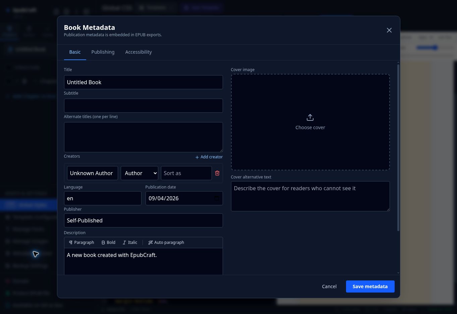
Task: Open the Publishing tab
Action: click(103, 52)
